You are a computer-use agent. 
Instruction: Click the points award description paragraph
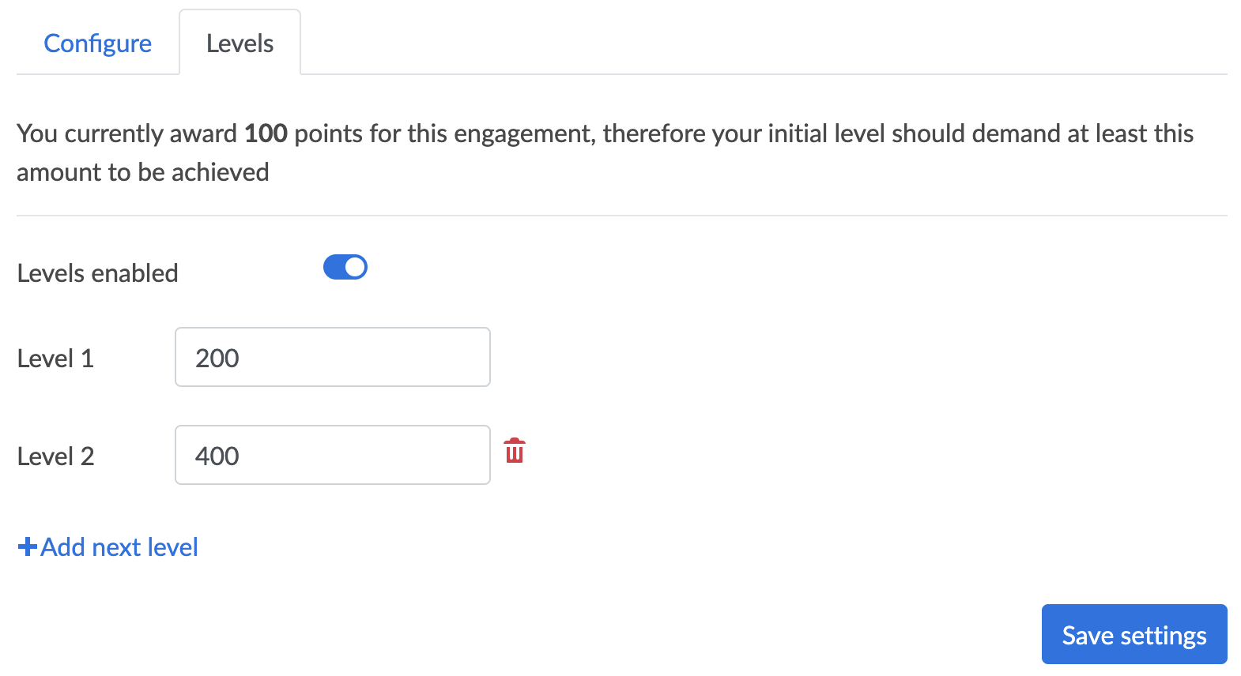[605, 152]
